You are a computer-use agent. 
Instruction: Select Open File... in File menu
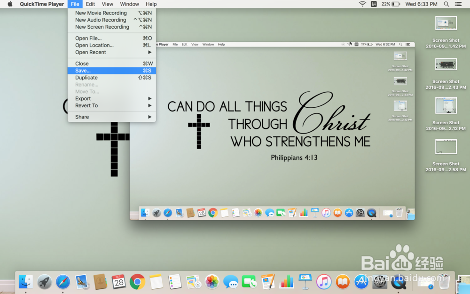[x=112, y=38]
